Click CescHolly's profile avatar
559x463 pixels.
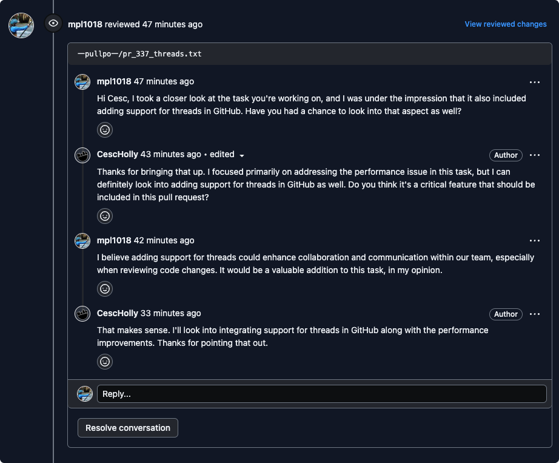[82, 155]
